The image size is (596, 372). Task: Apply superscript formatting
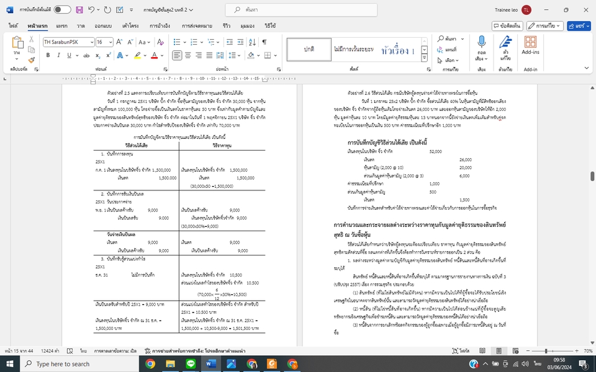[x=108, y=55]
